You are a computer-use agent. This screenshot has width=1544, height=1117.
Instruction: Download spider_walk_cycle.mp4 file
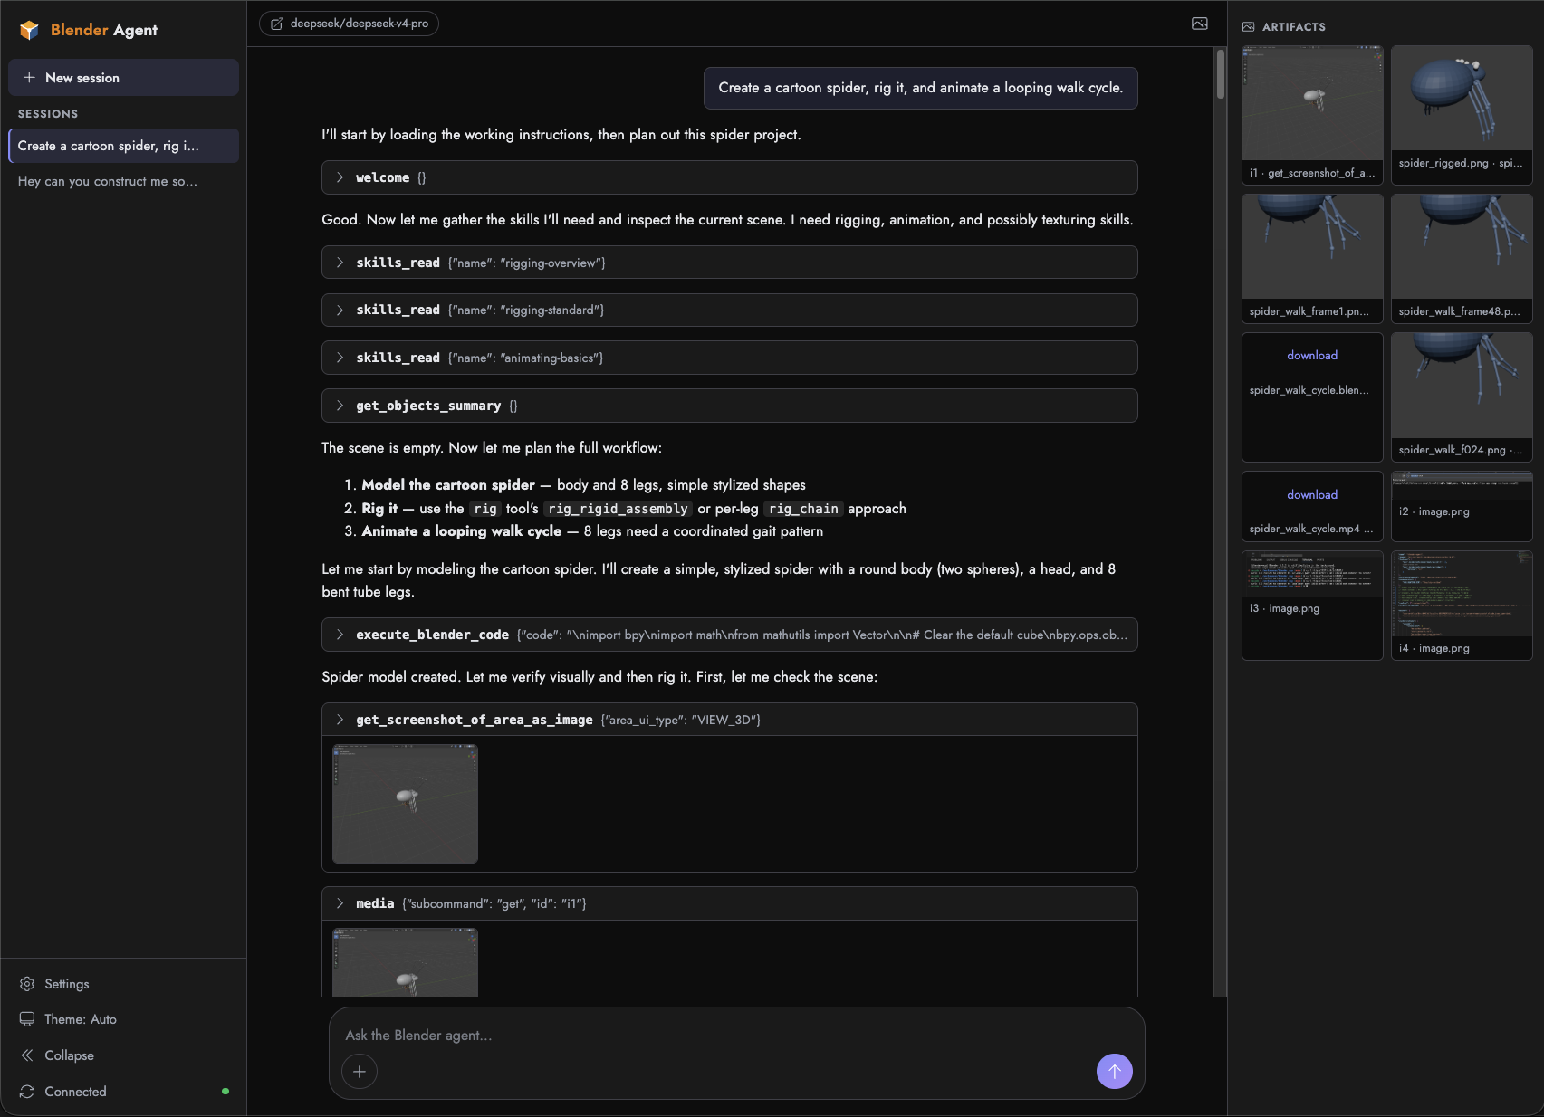(x=1312, y=495)
